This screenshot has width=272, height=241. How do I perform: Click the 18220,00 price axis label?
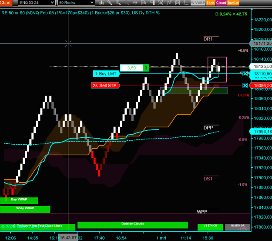pyautogui.click(x=262, y=20)
